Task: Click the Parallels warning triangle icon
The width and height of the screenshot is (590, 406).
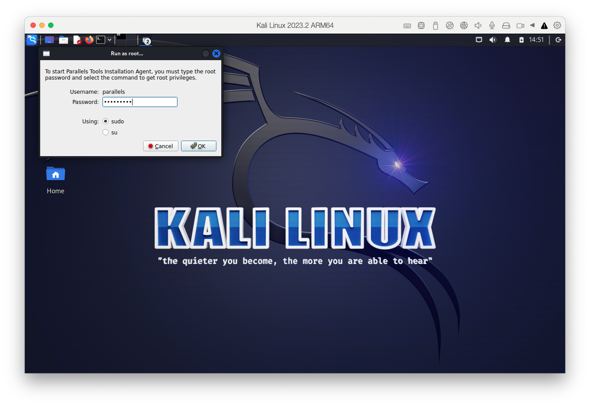Action: tap(545, 26)
